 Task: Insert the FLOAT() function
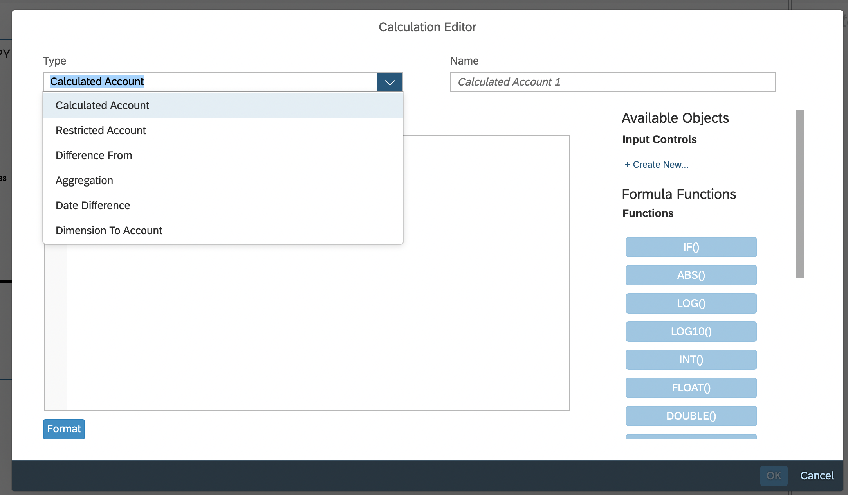(x=691, y=388)
